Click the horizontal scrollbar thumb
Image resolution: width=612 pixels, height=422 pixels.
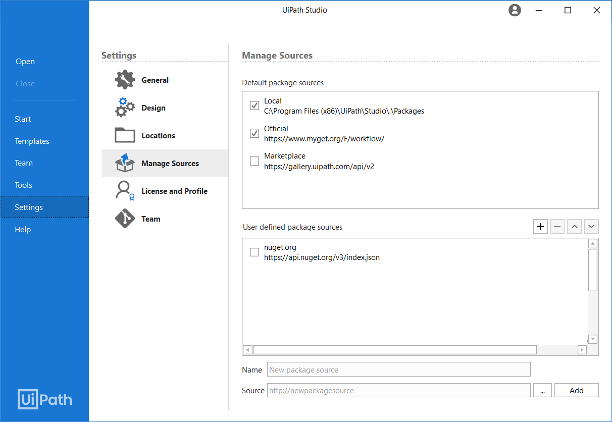click(x=395, y=350)
